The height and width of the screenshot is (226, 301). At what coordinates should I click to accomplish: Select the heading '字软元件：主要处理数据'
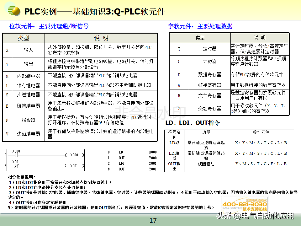[x=200, y=26]
